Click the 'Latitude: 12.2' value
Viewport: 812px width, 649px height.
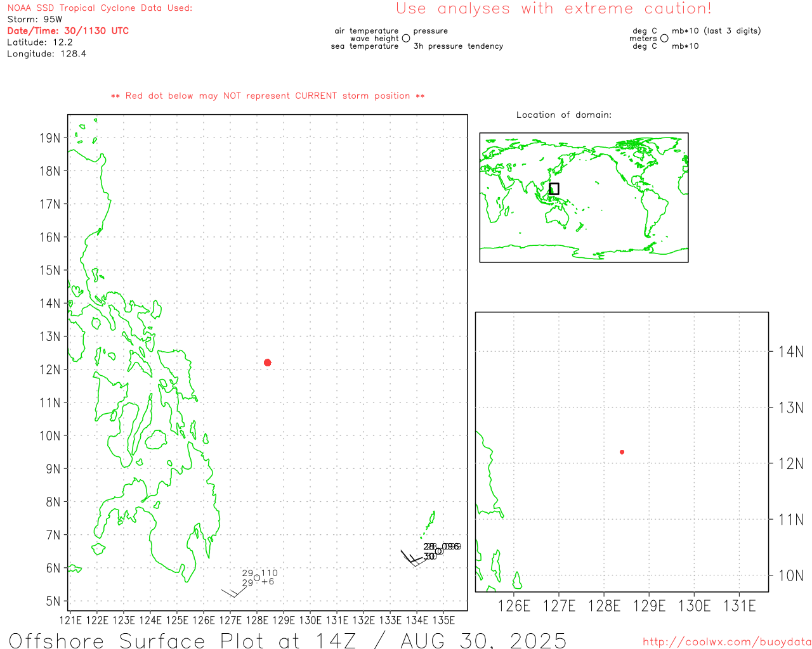point(40,42)
